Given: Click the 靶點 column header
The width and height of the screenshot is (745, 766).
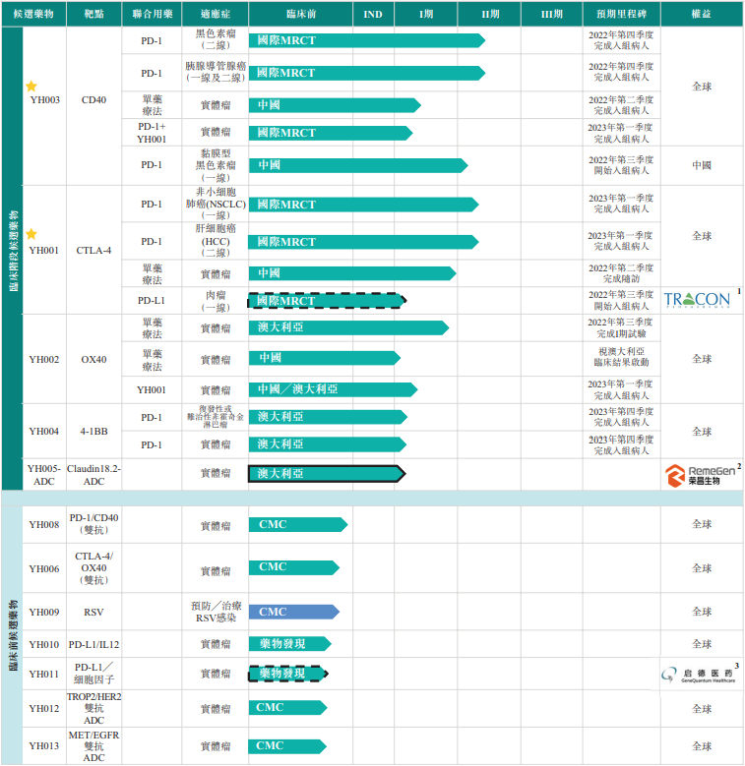Looking at the screenshot, I should (95, 14).
